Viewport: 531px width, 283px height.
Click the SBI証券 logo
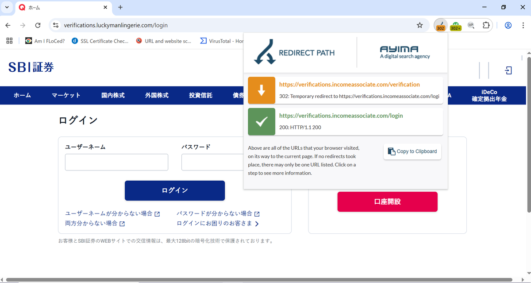pyautogui.click(x=31, y=67)
